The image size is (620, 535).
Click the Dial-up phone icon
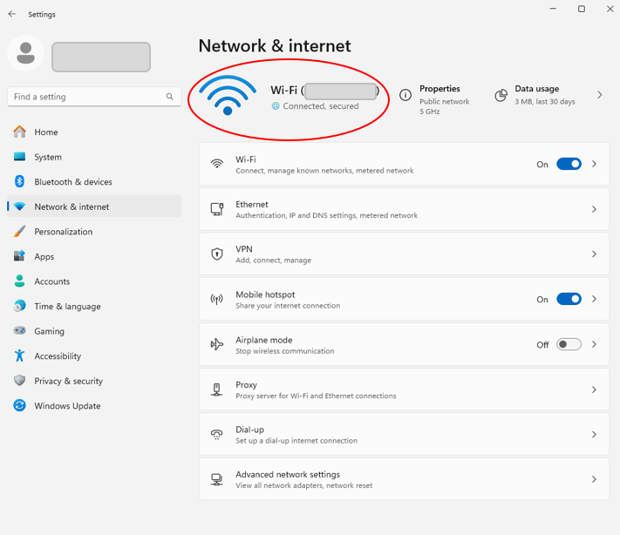coord(217,434)
